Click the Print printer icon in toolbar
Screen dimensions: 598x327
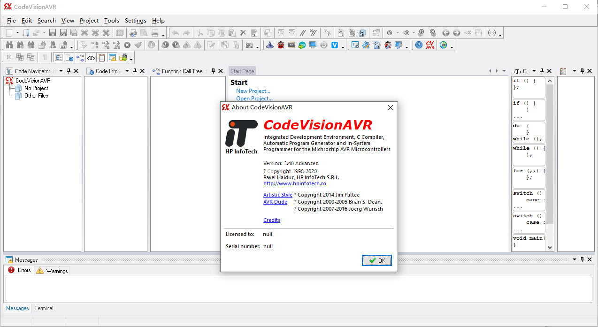coord(155,33)
